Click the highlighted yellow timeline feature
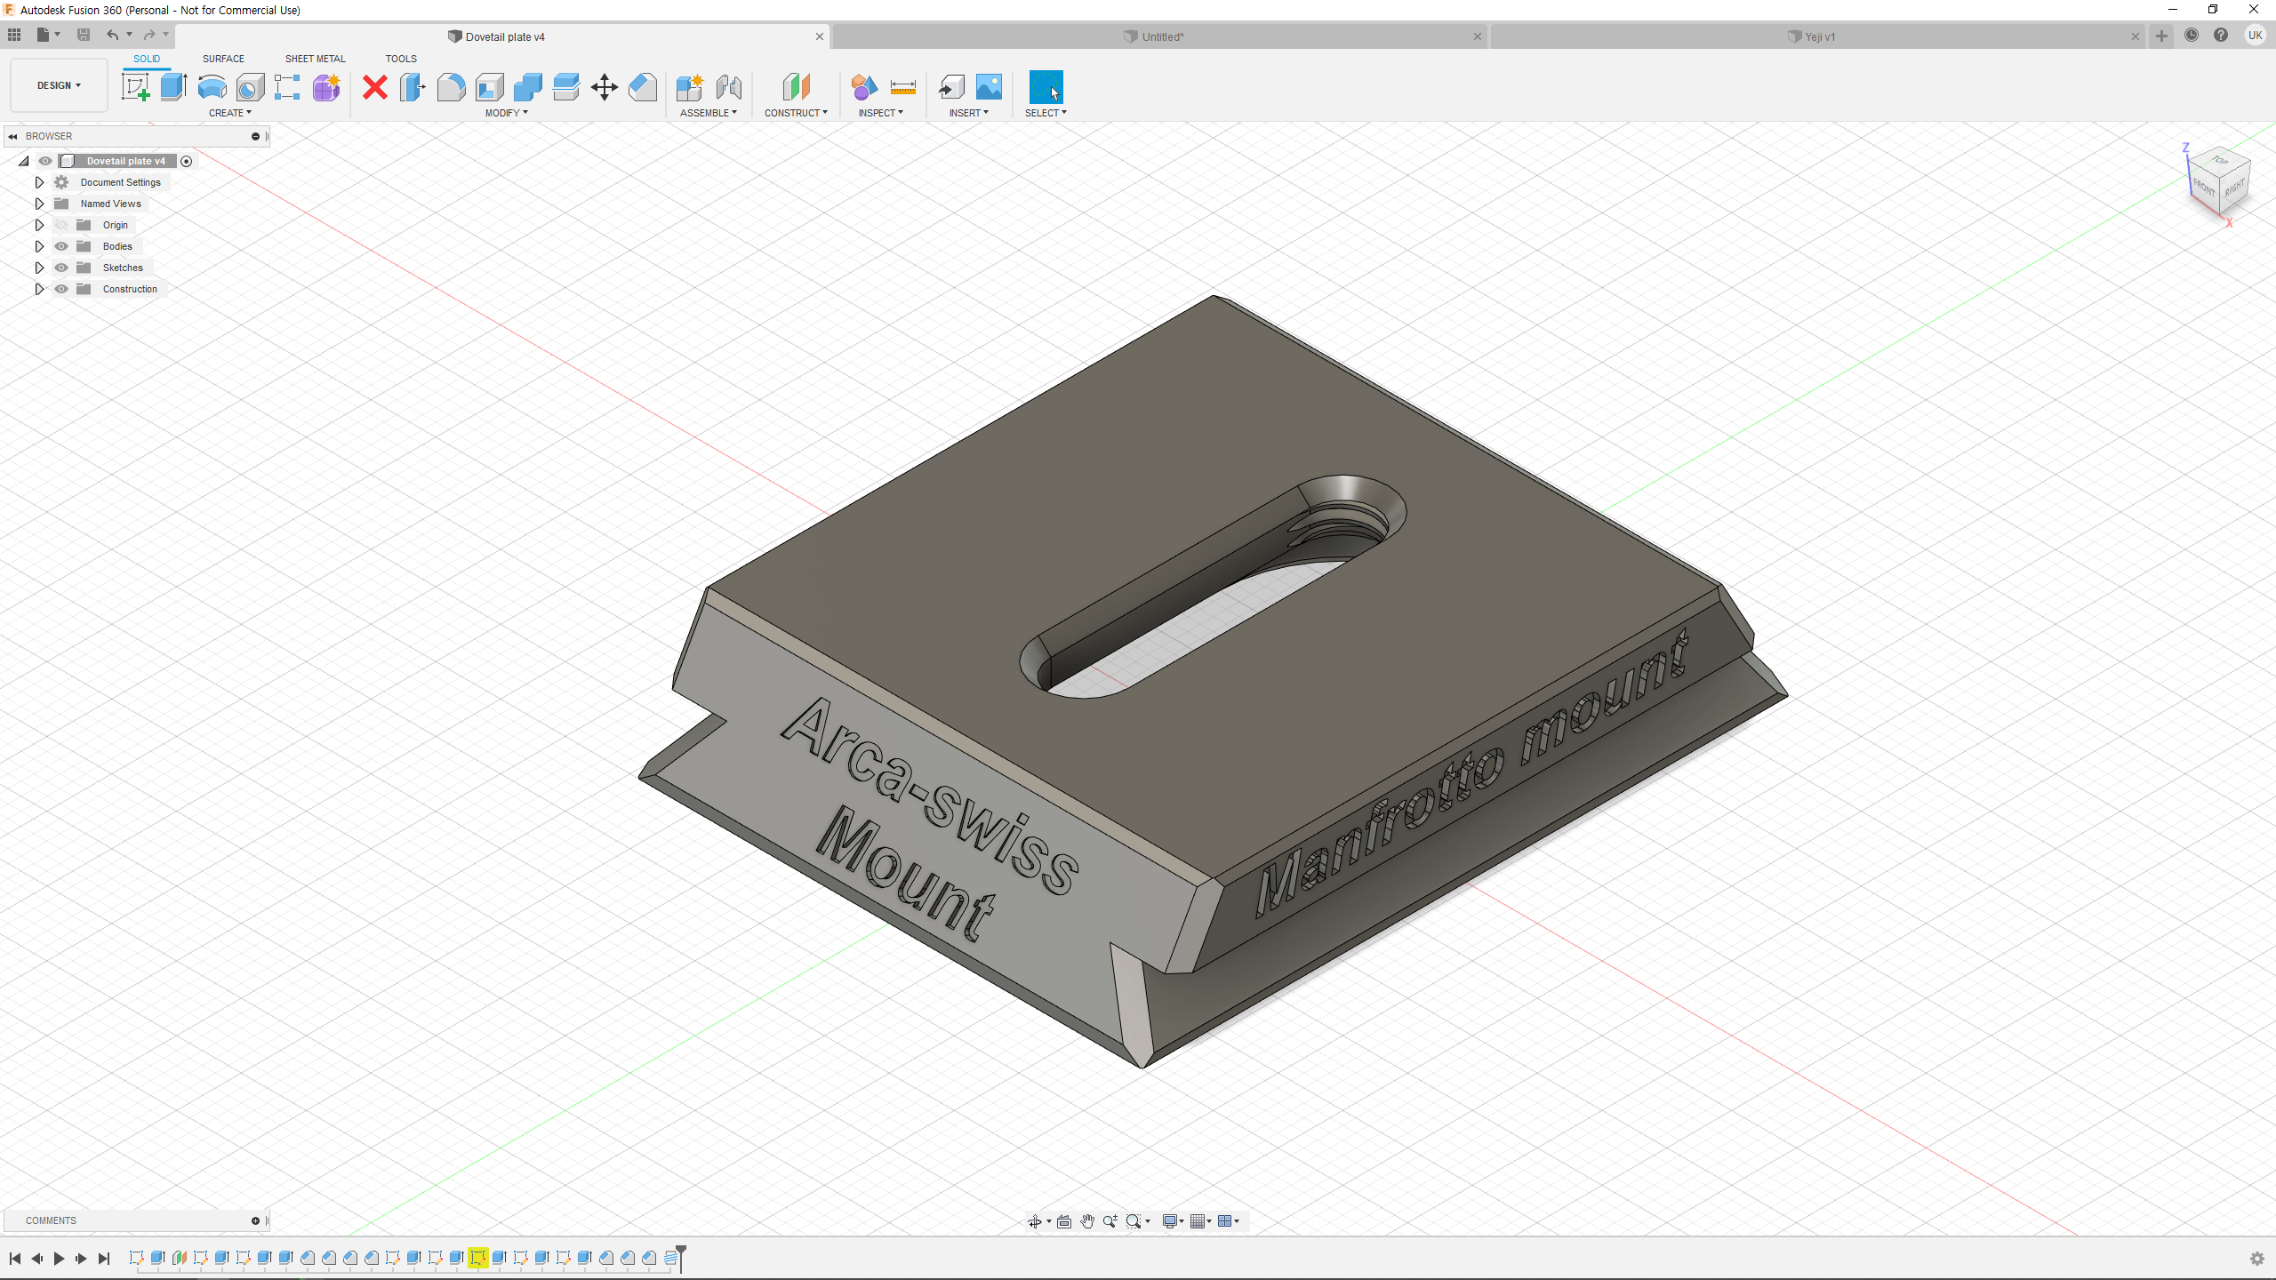The image size is (2276, 1280). point(477,1258)
